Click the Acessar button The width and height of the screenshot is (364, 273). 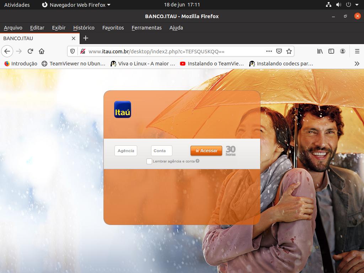pyautogui.click(x=206, y=151)
